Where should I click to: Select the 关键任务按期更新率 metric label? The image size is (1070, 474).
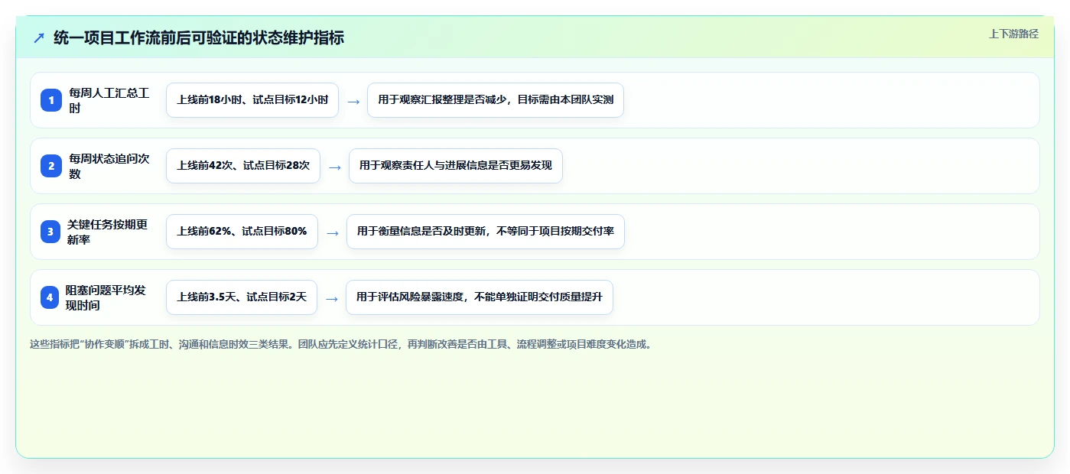click(x=108, y=232)
